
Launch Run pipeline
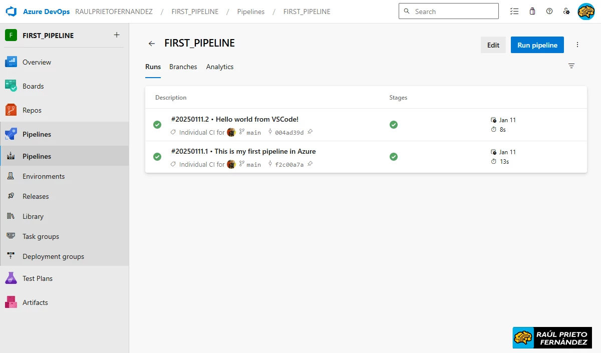pyautogui.click(x=537, y=45)
